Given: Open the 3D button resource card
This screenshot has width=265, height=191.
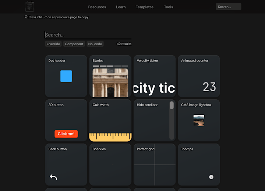Looking at the screenshot, I should pos(66,120).
